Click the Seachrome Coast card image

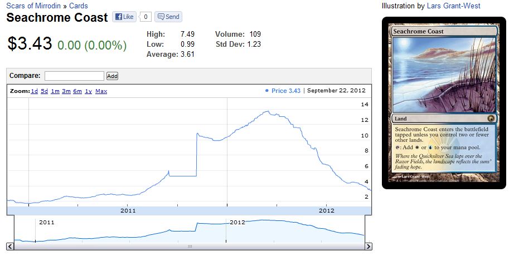[x=444, y=103]
